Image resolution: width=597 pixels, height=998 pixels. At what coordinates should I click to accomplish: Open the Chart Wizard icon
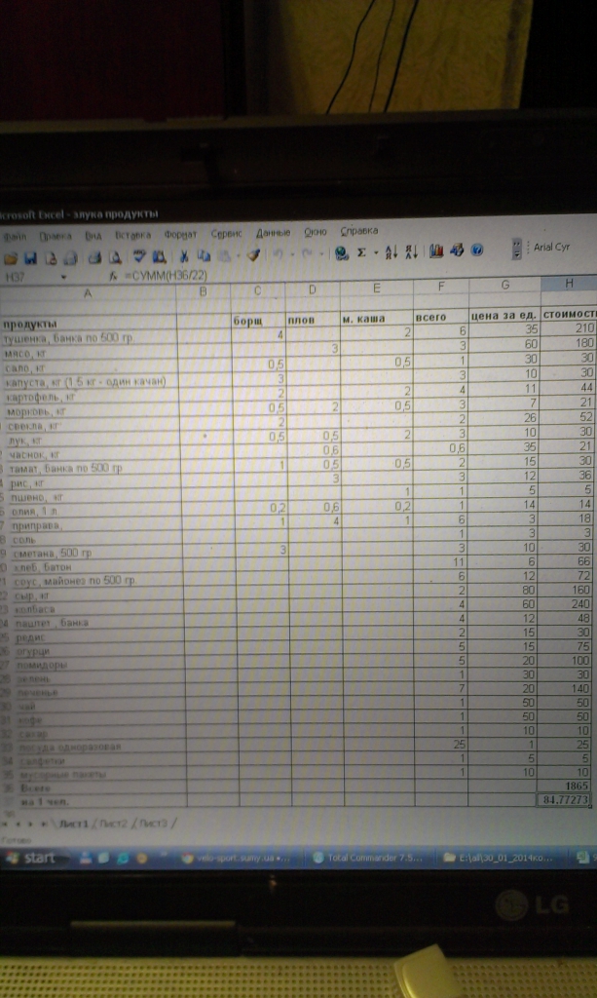[x=435, y=250]
